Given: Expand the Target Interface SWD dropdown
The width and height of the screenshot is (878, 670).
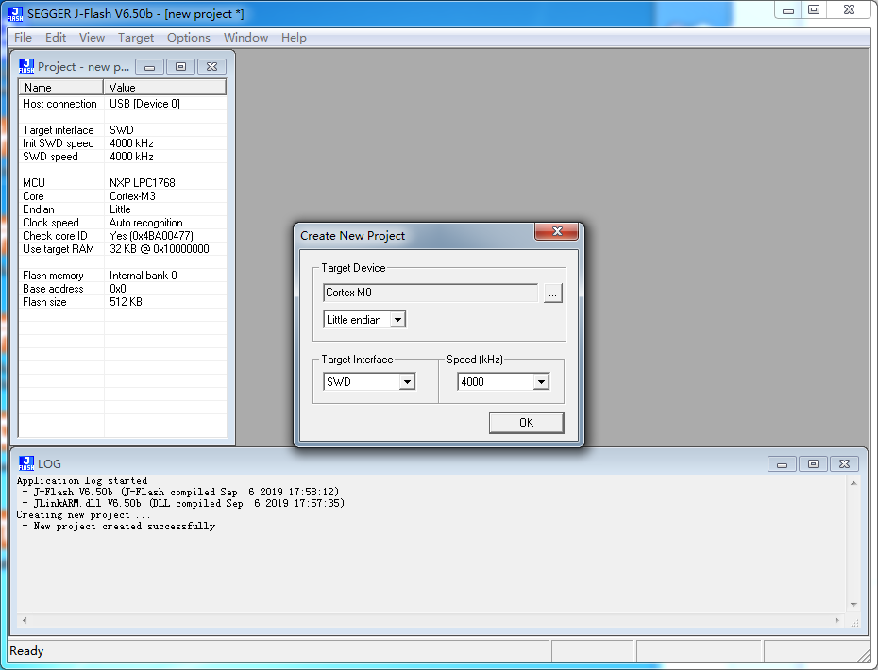Looking at the screenshot, I should pos(407,382).
